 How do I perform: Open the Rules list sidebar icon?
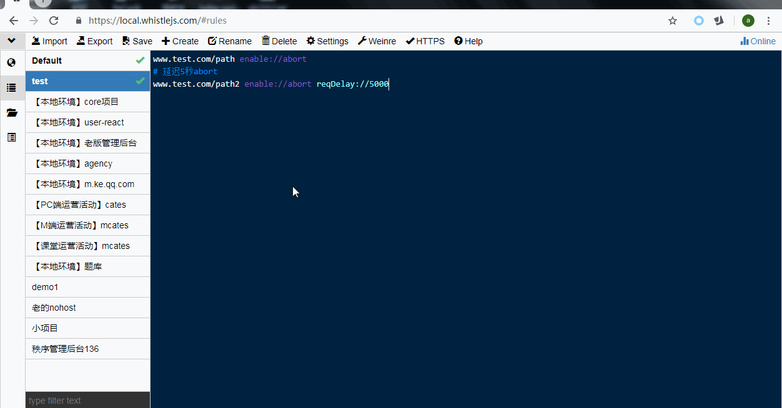(x=12, y=87)
